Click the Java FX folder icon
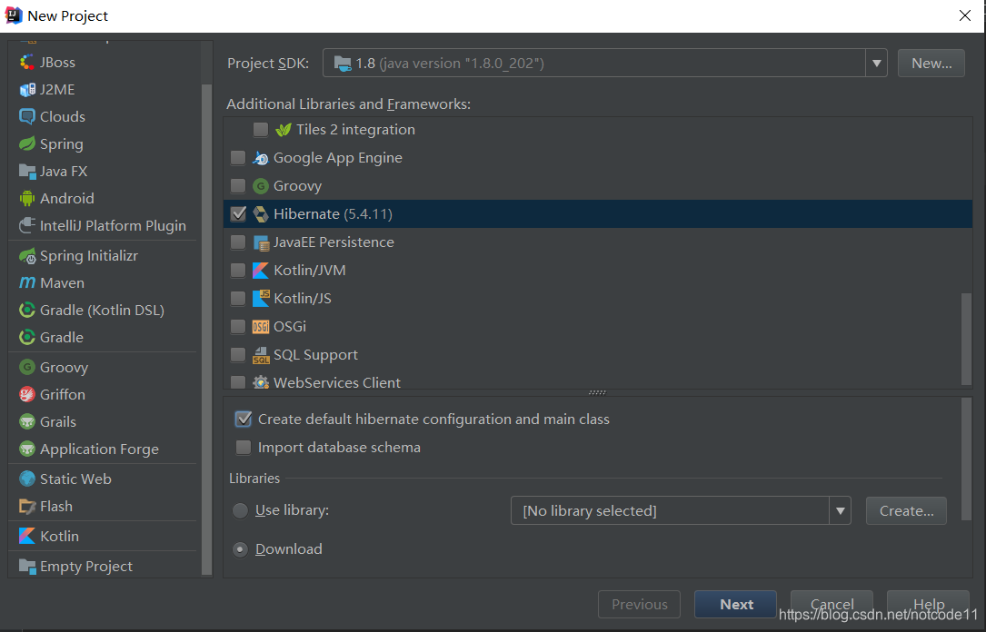Viewport: 986px width, 632px height. tap(27, 172)
